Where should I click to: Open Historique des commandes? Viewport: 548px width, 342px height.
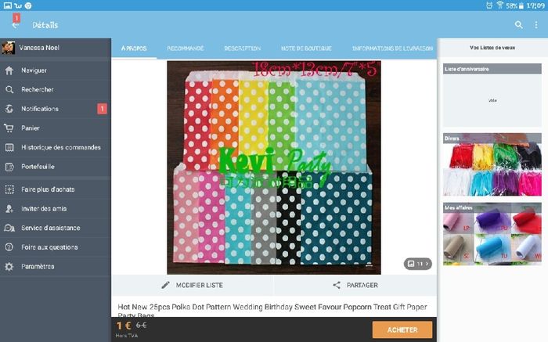(x=56, y=147)
